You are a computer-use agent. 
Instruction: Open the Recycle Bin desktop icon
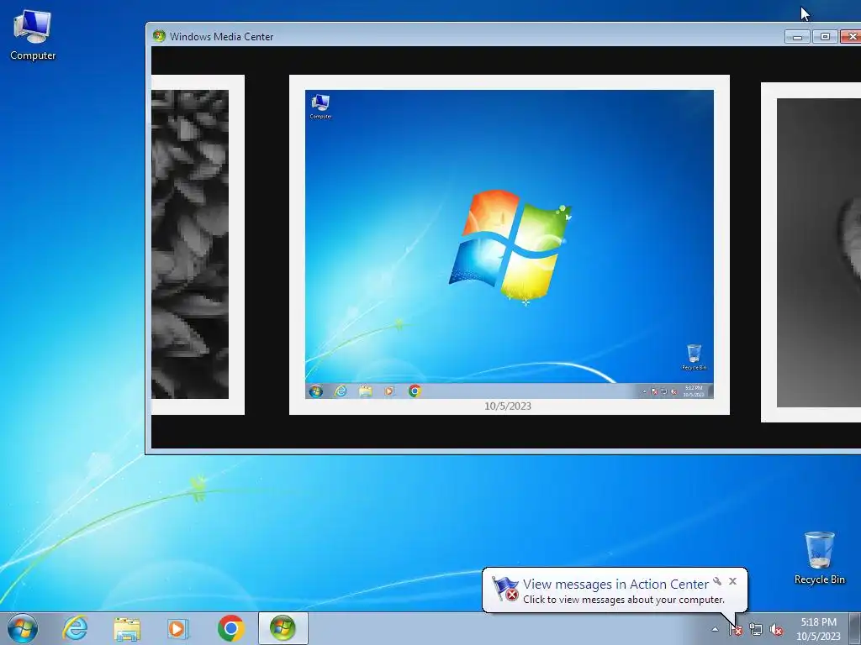(x=819, y=558)
